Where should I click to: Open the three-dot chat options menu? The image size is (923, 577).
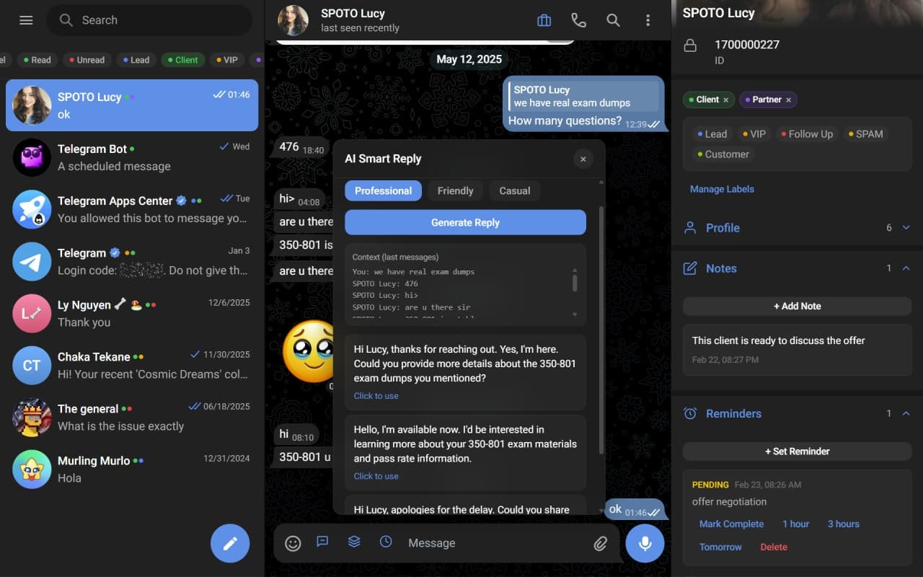pos(648,20)
